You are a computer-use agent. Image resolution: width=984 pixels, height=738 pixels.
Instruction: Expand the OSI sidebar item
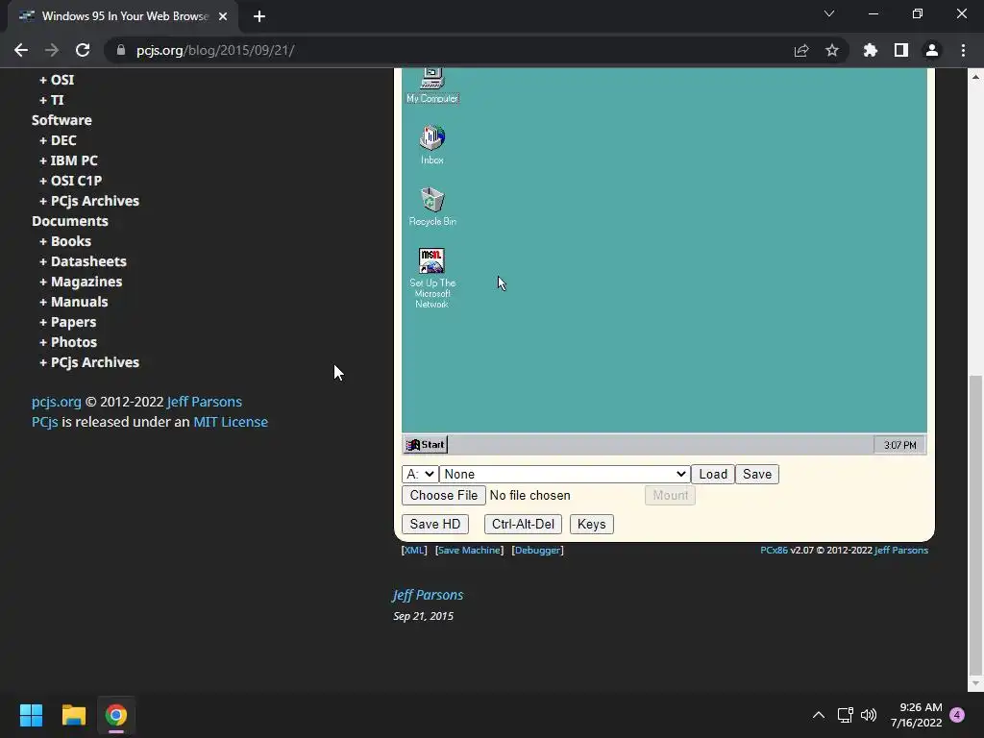57,80
